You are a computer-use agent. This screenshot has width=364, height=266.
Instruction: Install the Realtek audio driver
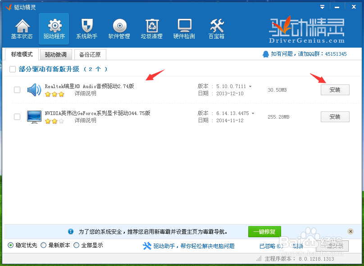pyautogui.click(x=335, y=90)
